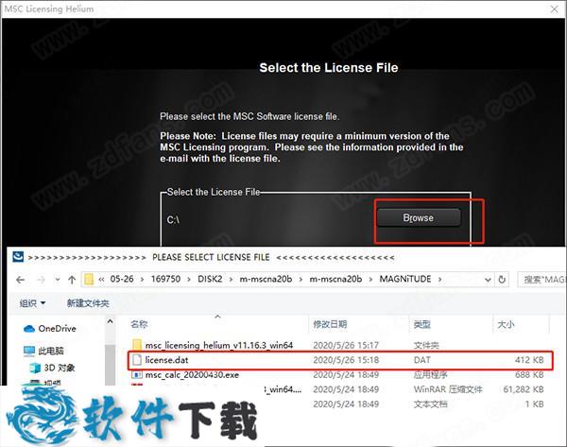Click the 3D 对象 cube icon

tap(35, 368)
